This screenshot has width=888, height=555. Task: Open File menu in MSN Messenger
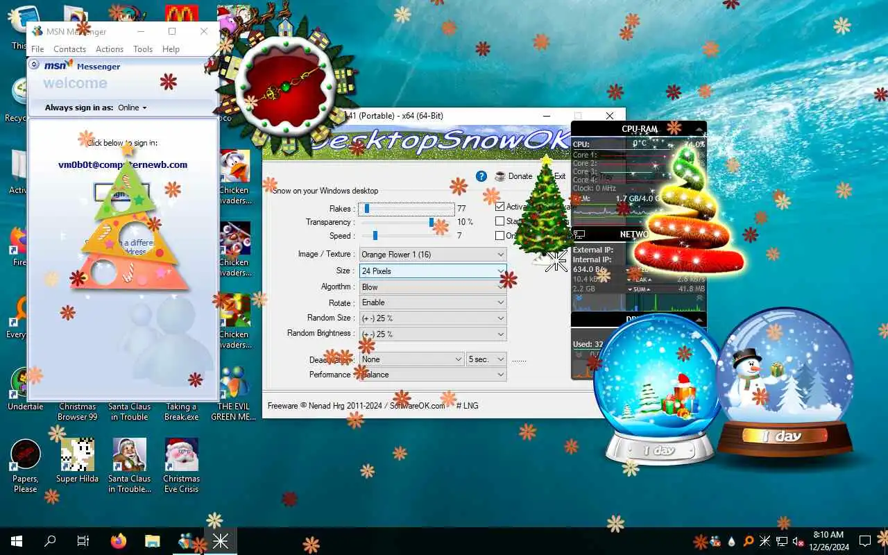[x=37, y=49]
